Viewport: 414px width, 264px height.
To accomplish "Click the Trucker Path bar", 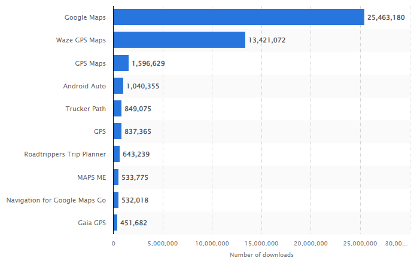I will [117, 108].
